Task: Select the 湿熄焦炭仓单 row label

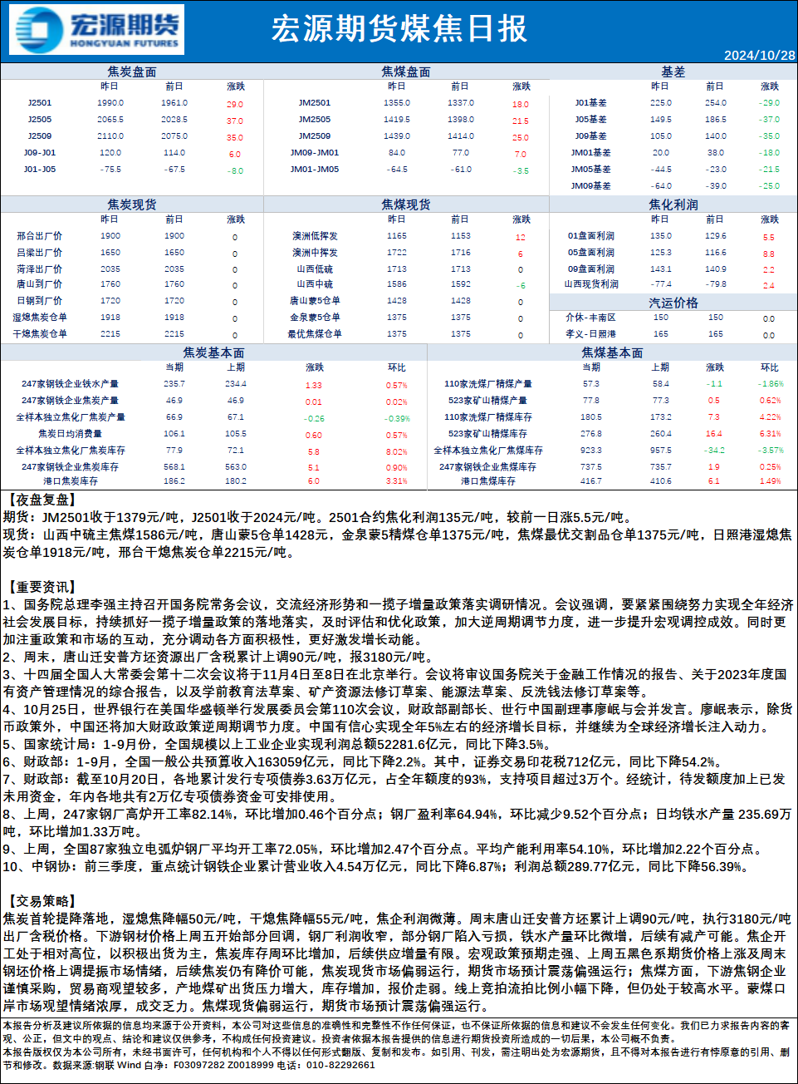Action: (x=40, y=318)
